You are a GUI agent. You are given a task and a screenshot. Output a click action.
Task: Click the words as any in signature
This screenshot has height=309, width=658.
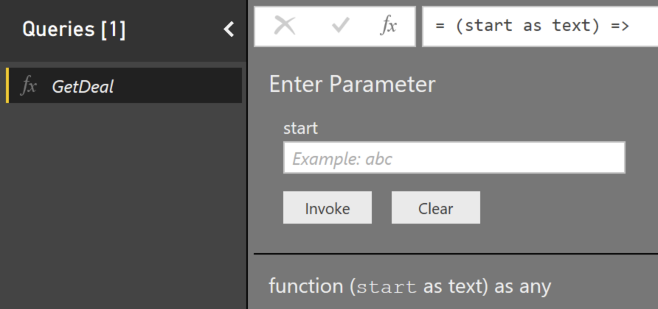click(x=523, y=285)
